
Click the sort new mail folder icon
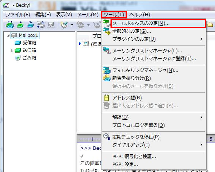(x=107, y=78)
